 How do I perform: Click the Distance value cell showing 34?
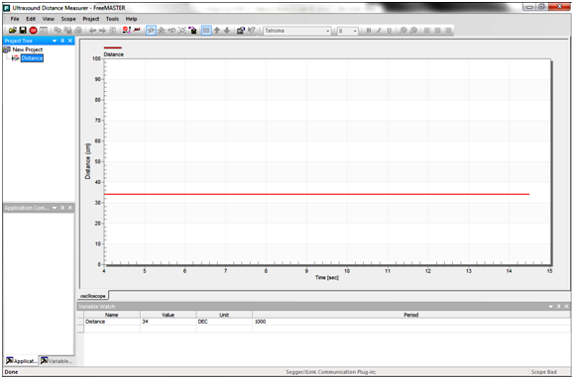click(168, 322)
